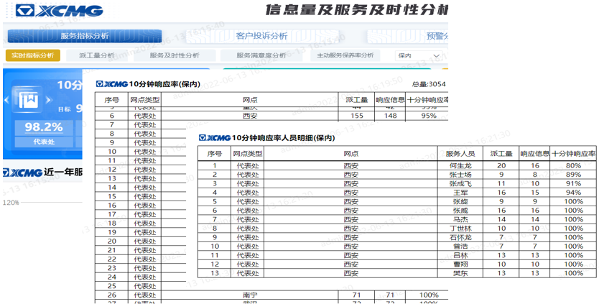Select the 派工量分析 sub-tab

click(x=97, y=55)
